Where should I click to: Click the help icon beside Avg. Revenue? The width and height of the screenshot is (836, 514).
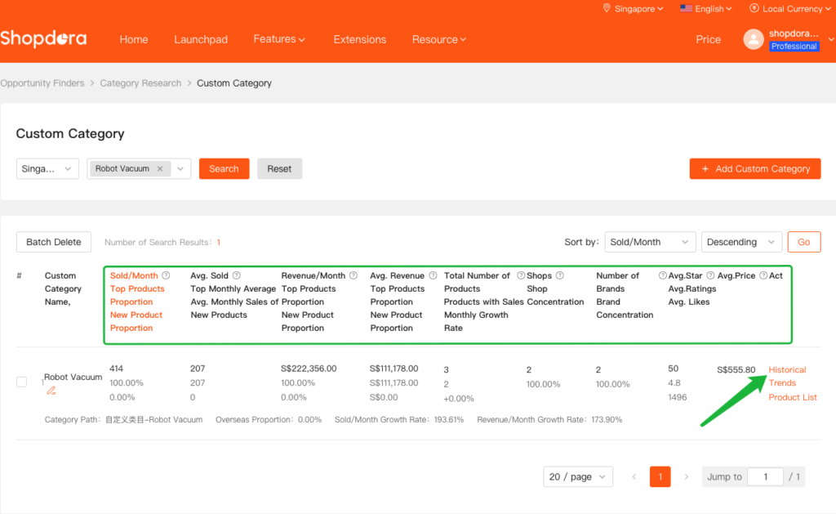[433, 276]
